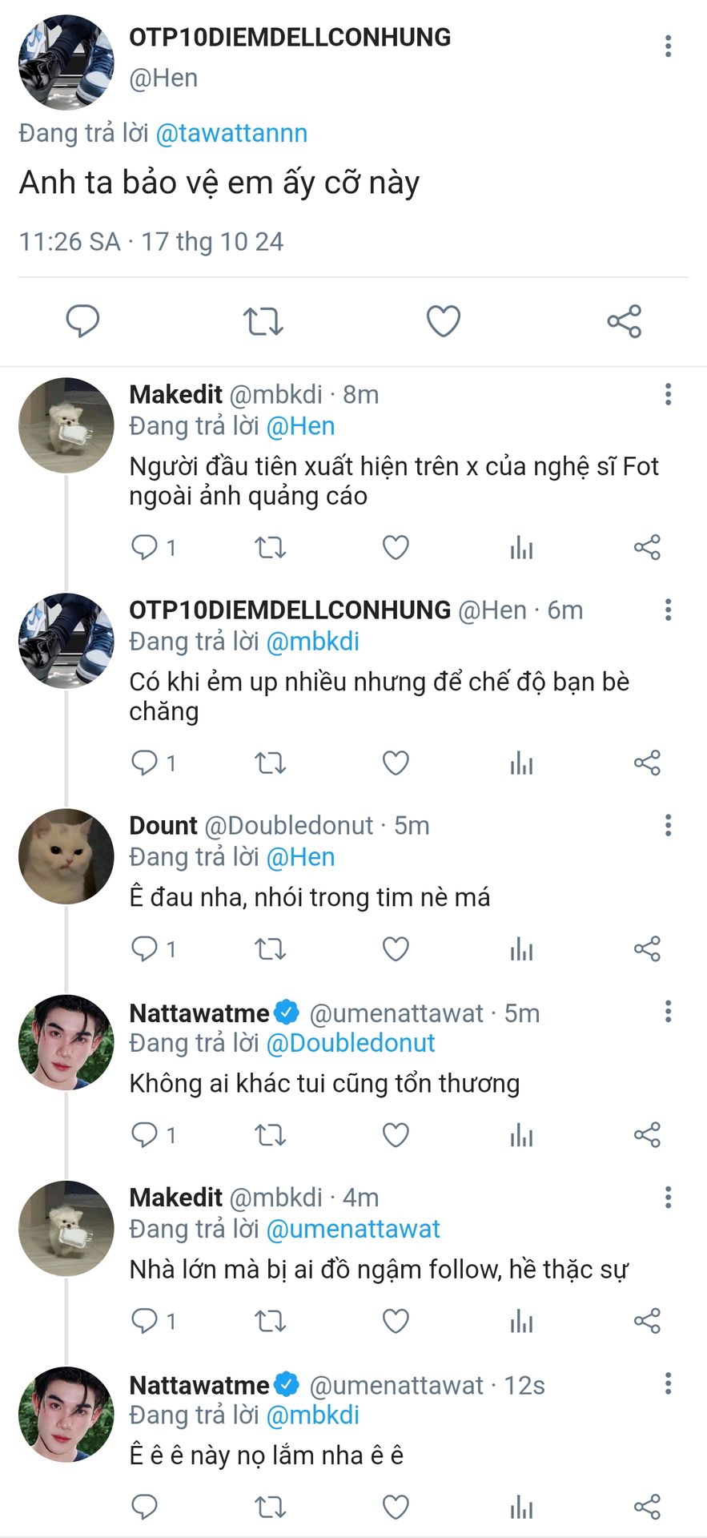Retweet Nattawatme's 5m reply
The width and height of the screenshot is (707, 1538).
coord(270,1135)
